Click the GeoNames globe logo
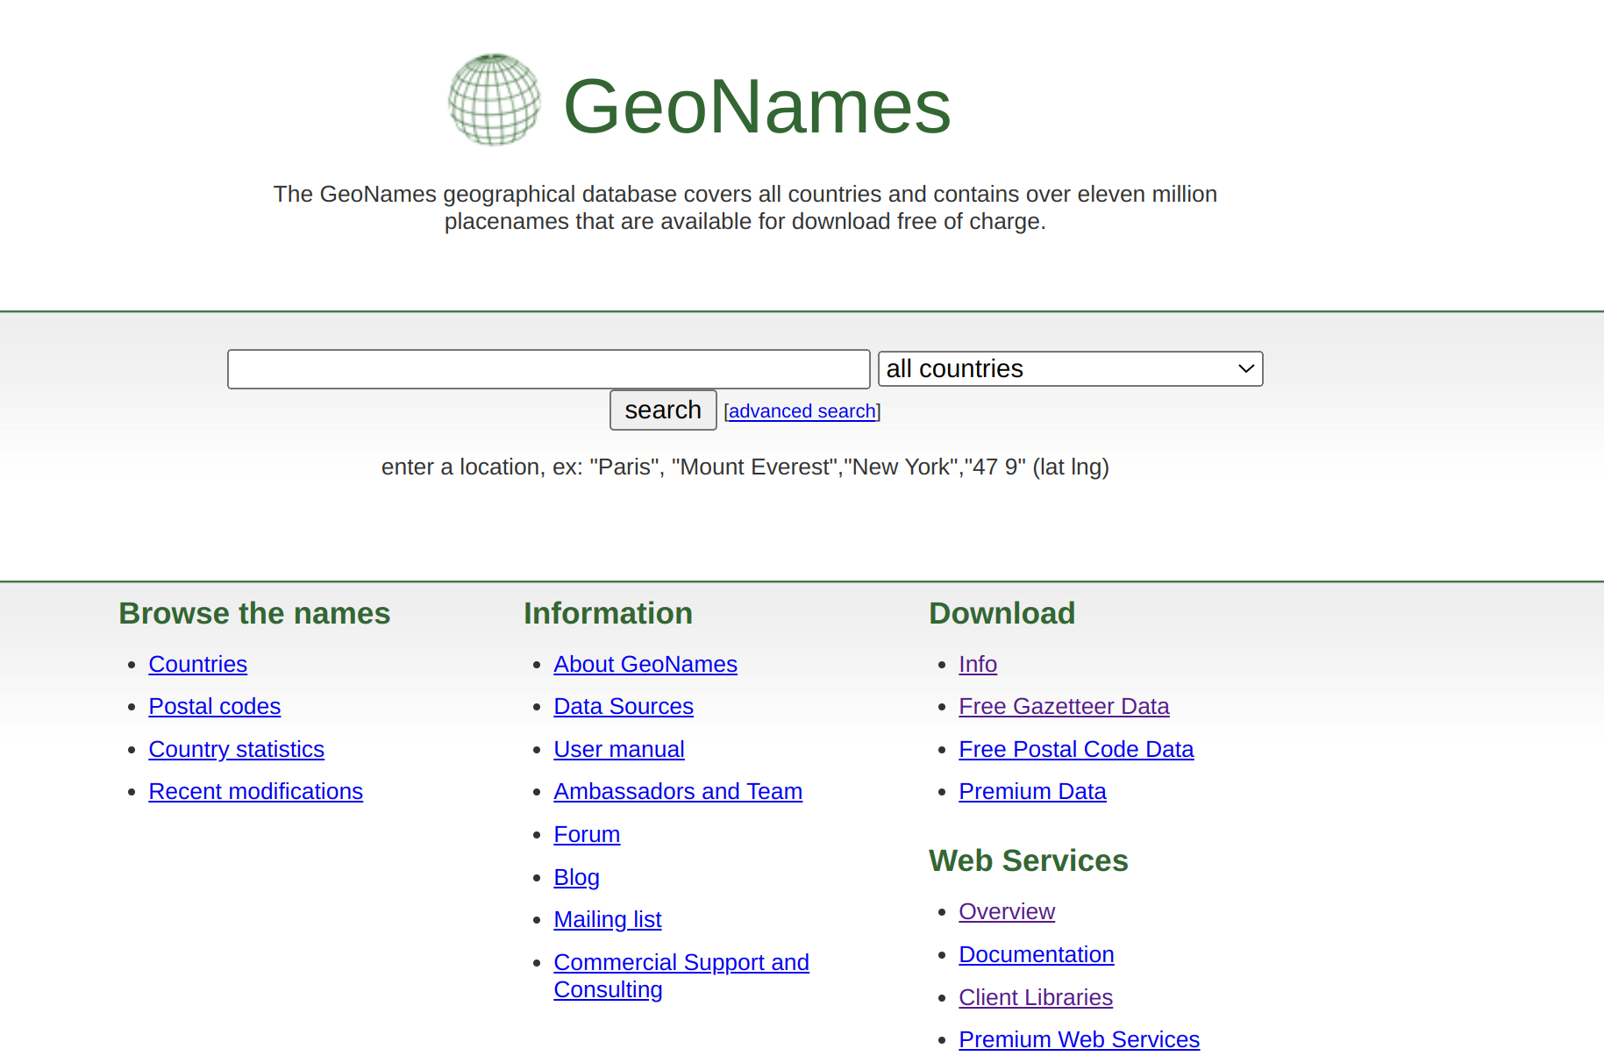 [x=495, y=100]
